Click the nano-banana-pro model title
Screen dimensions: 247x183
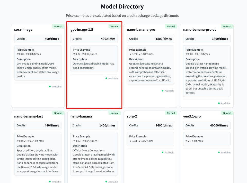(141, 30)
